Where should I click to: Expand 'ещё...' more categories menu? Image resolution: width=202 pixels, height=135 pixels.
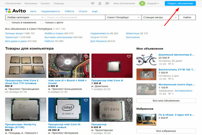pyautogui.click(x=96, y=11)
